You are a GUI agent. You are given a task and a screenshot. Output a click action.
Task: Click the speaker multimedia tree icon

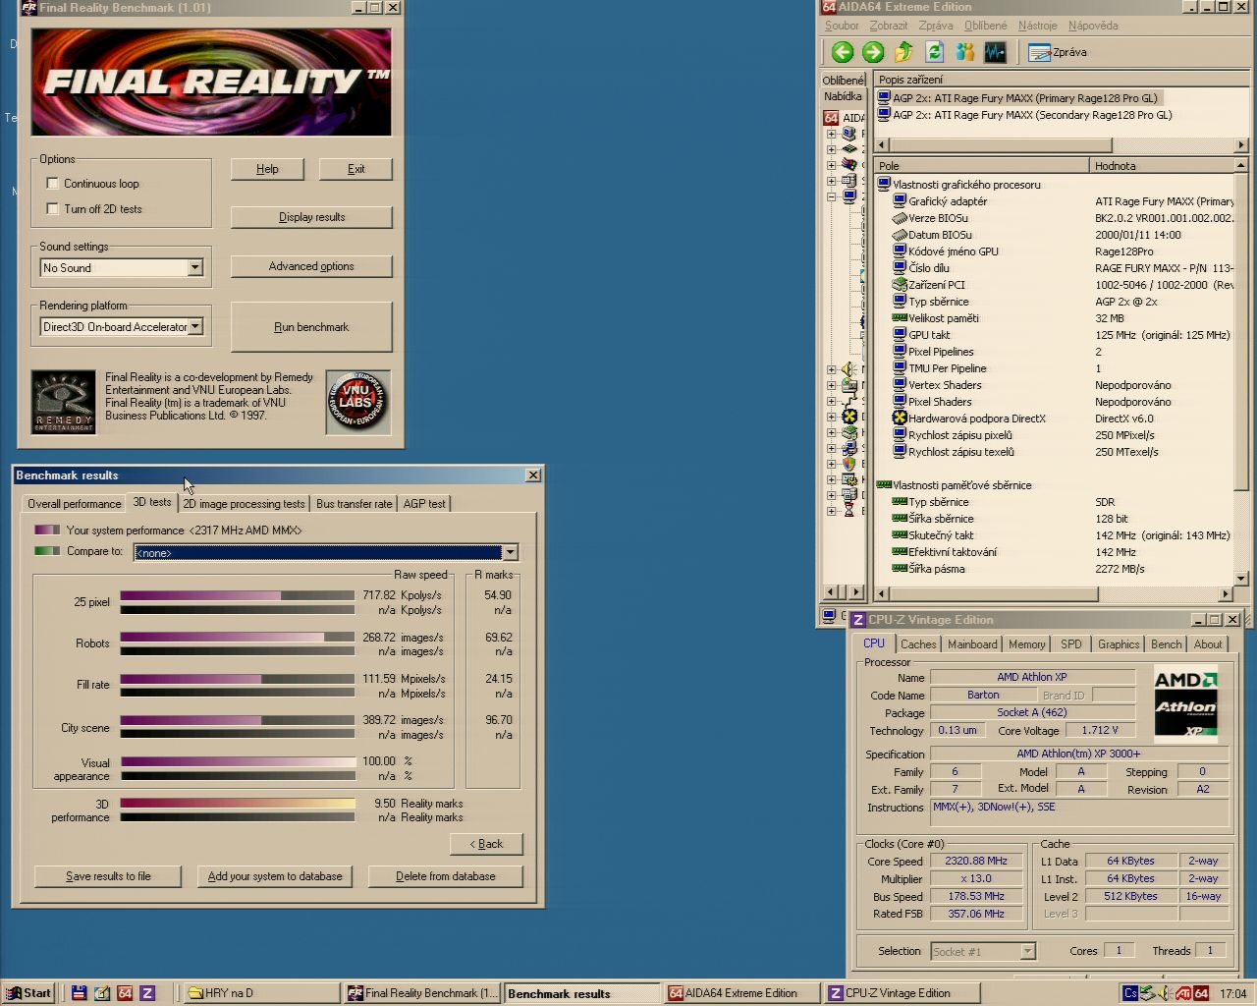849,369
